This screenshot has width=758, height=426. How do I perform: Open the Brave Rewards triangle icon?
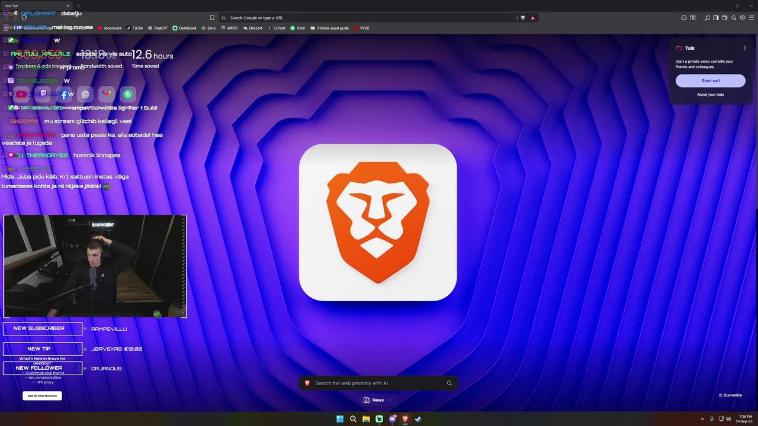(532, 18)
